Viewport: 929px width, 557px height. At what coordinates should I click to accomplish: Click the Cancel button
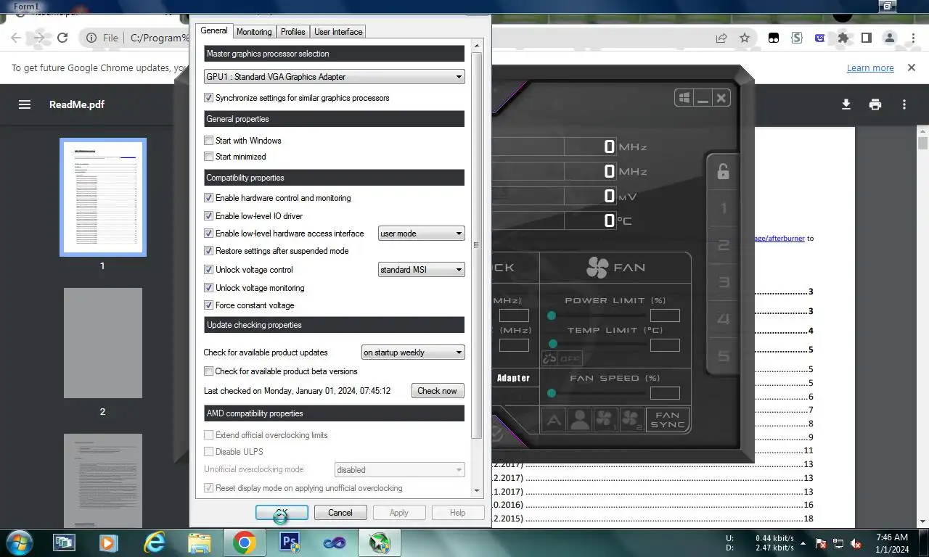coord(340,513)
